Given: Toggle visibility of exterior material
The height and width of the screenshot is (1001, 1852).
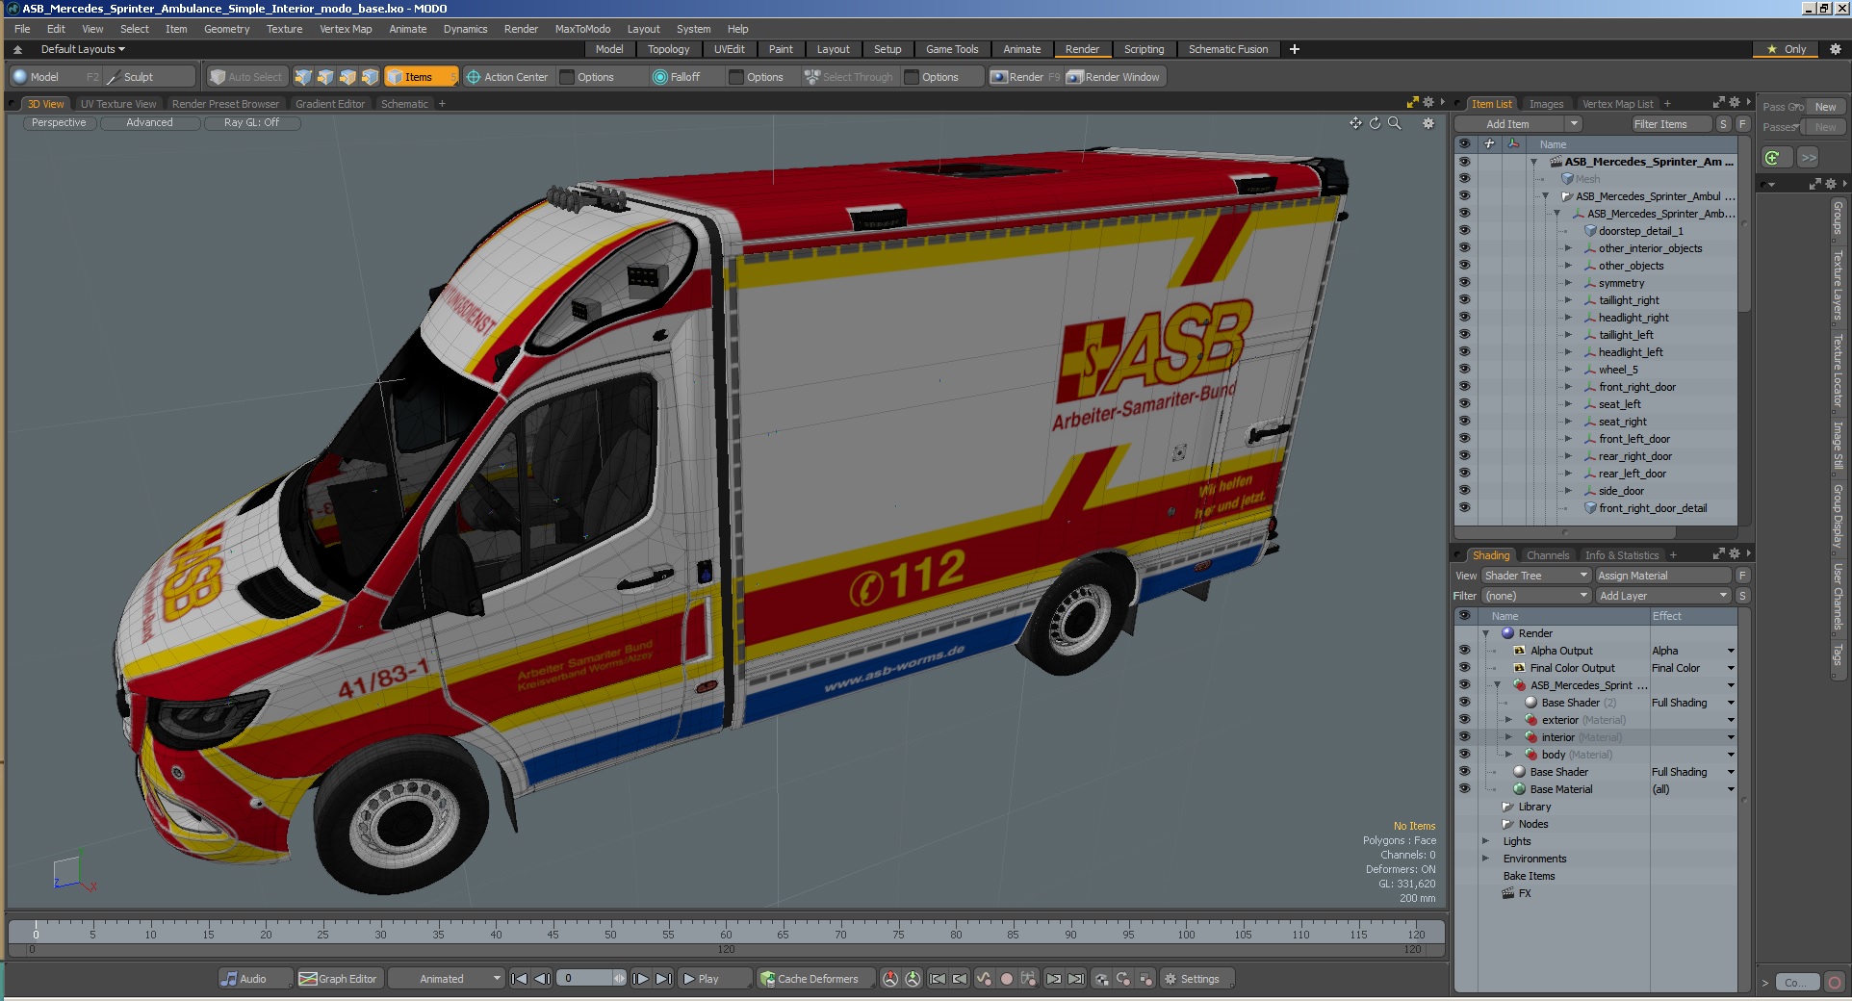Looking at the screenshot, I should click(x=1464, y=720).
